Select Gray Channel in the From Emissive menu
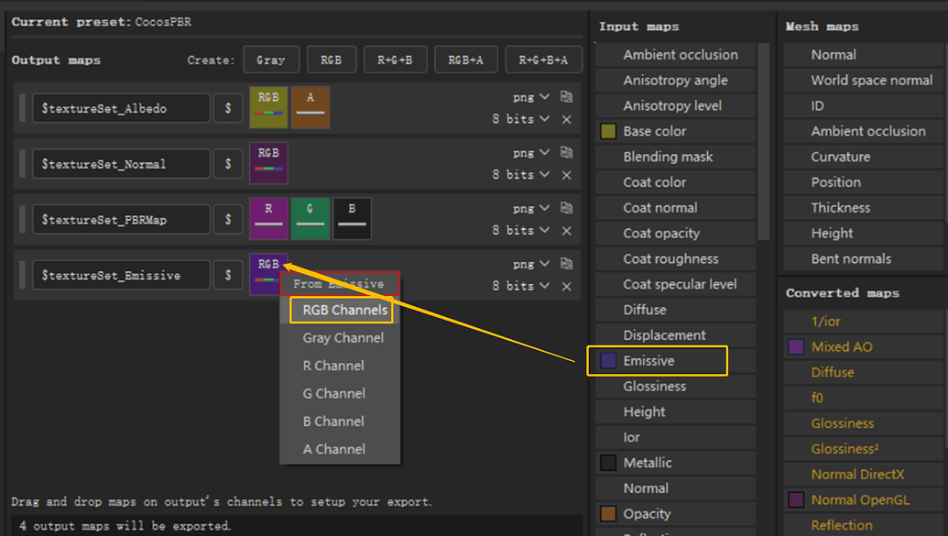Image resolution: width=948 pixels, height=536 pixels. coord(342,337)
